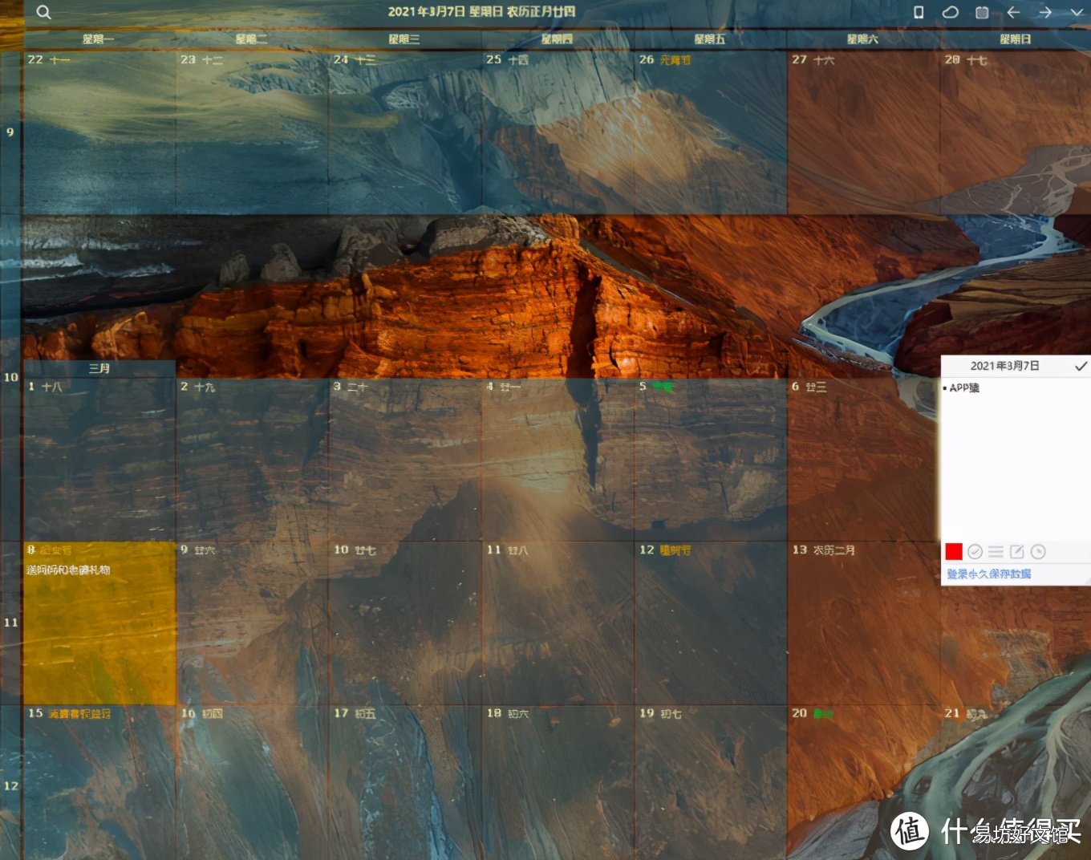
Task: Open the mobile phone sync icon
Action: pos(919,12)
